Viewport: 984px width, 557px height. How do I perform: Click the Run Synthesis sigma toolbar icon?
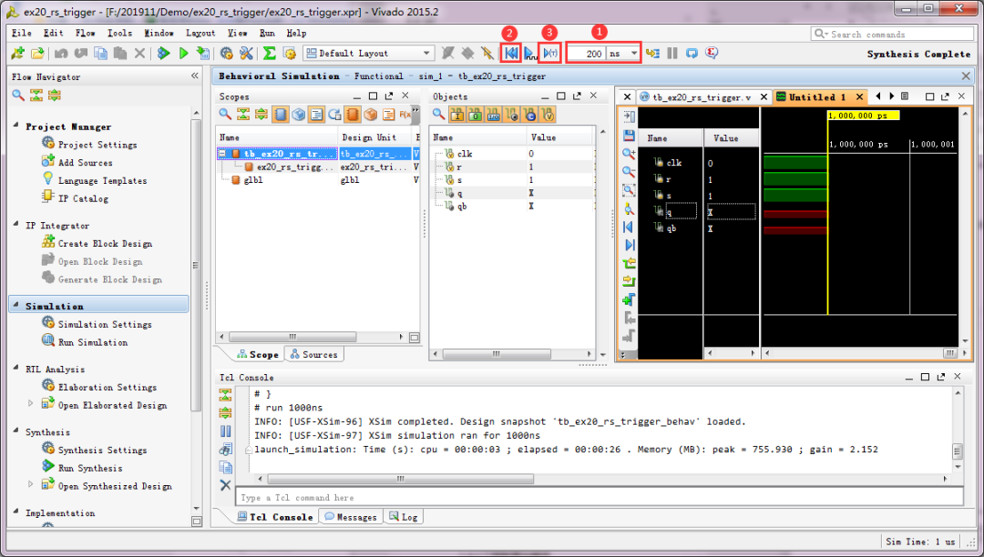(270, 54)
